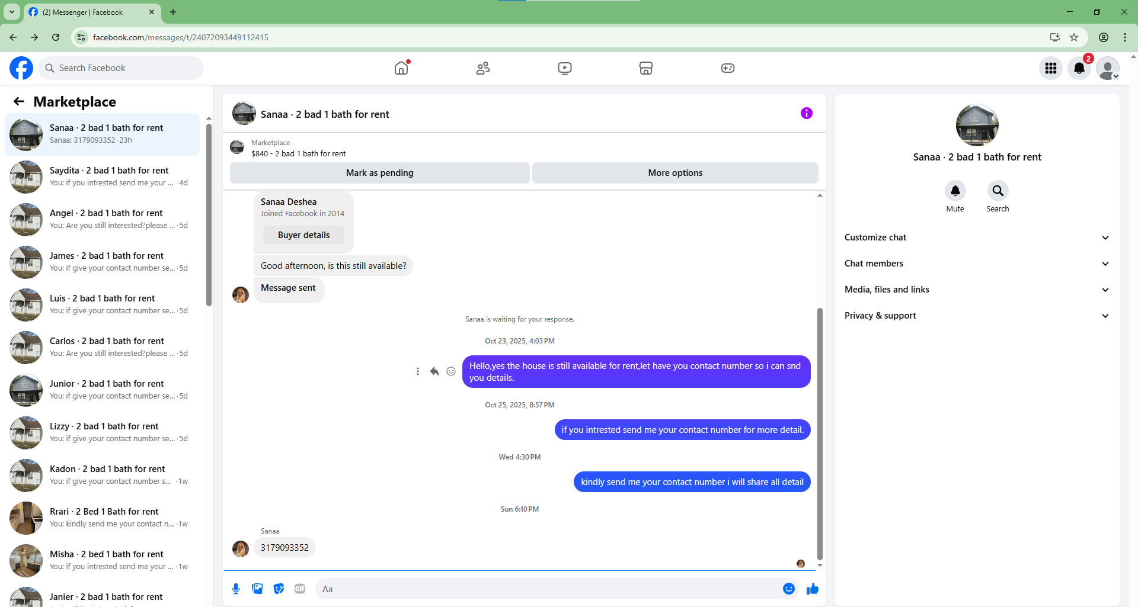Attach a photo with the image icon
Image resolution: width=1138 pixels, height=607 pixels.
257,589
